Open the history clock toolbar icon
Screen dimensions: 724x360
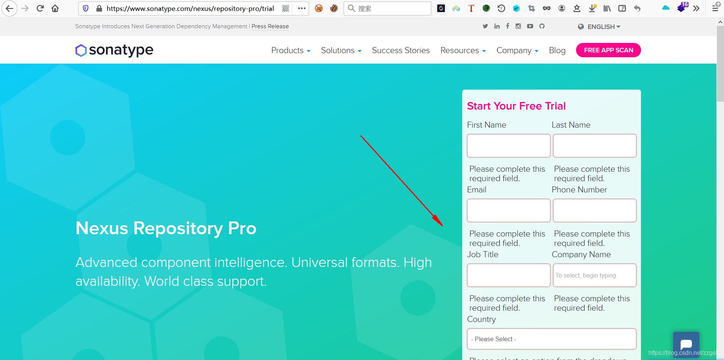[x=501, y=8]
